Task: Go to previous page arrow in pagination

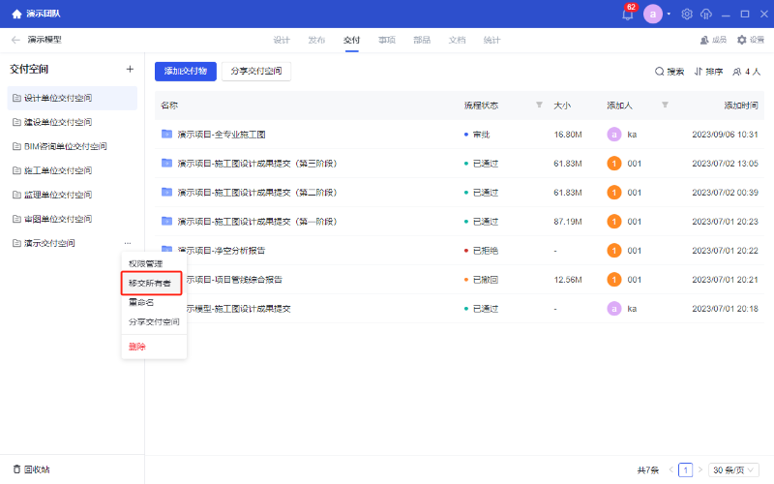Action: [670, 469]
